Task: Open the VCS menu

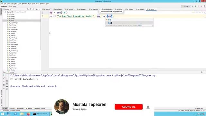Action: coord(37,4)
